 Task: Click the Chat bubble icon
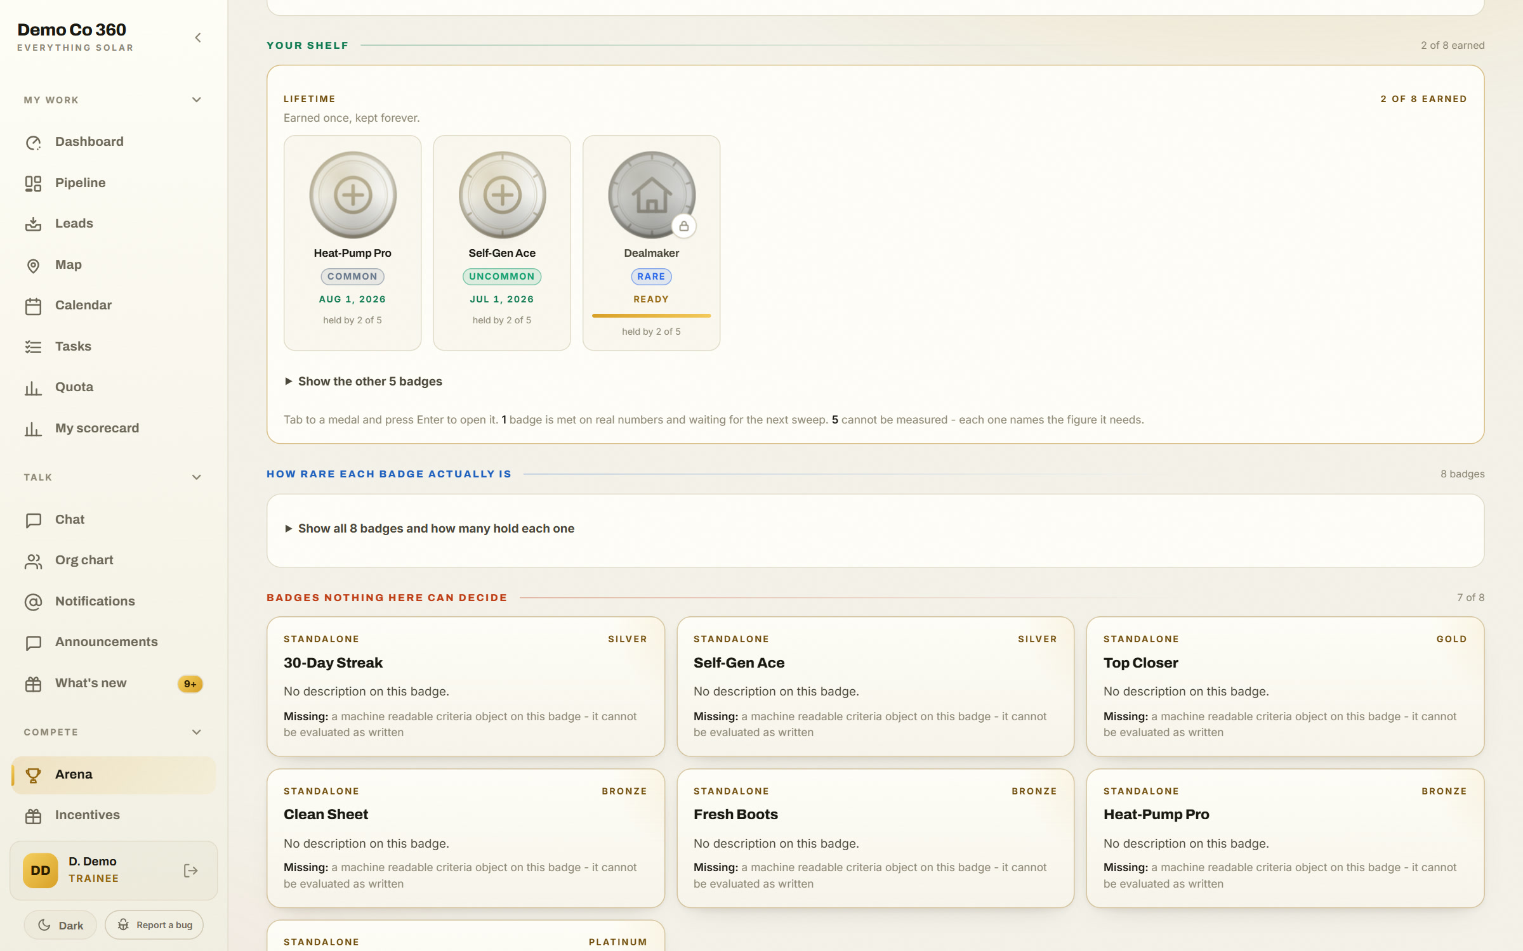[x=33, y=520]
